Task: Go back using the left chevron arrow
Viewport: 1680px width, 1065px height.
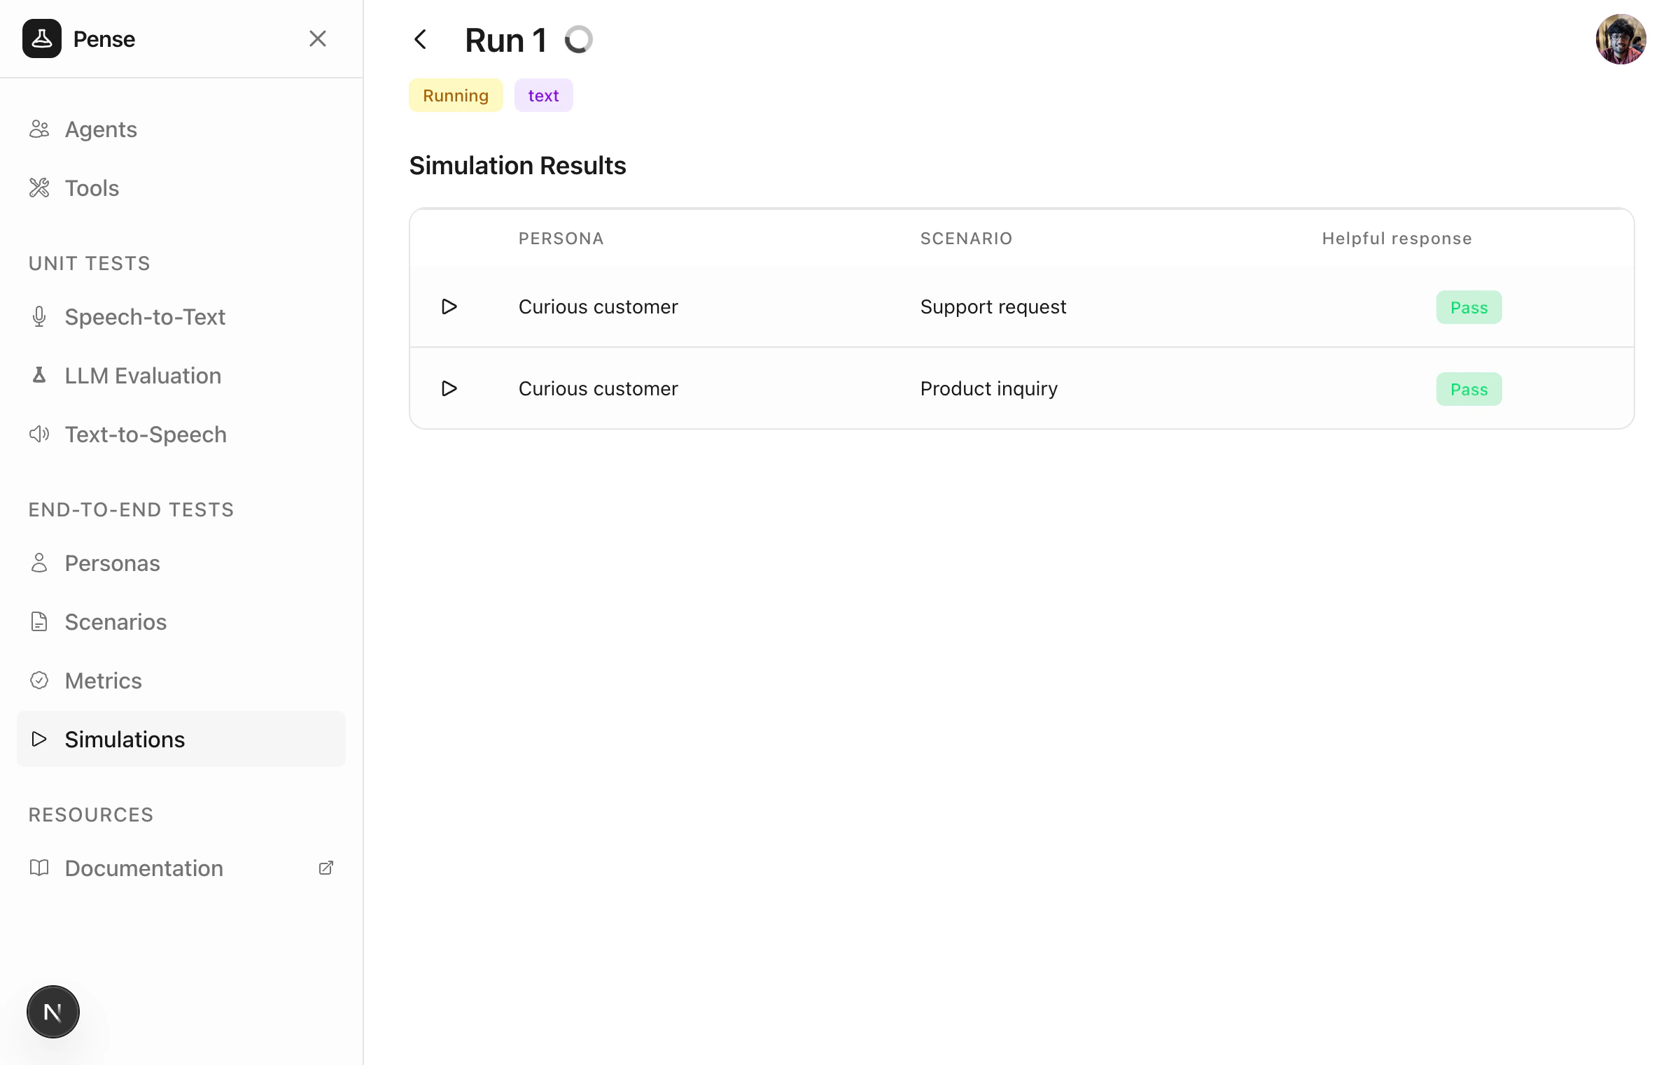Action: [421, 39]
